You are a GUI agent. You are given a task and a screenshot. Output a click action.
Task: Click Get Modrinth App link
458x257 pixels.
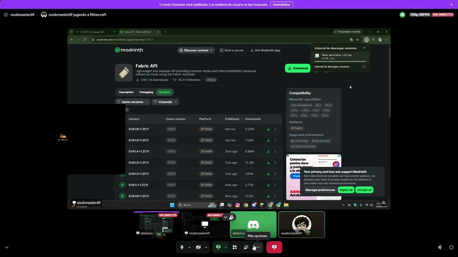point(265,50)
